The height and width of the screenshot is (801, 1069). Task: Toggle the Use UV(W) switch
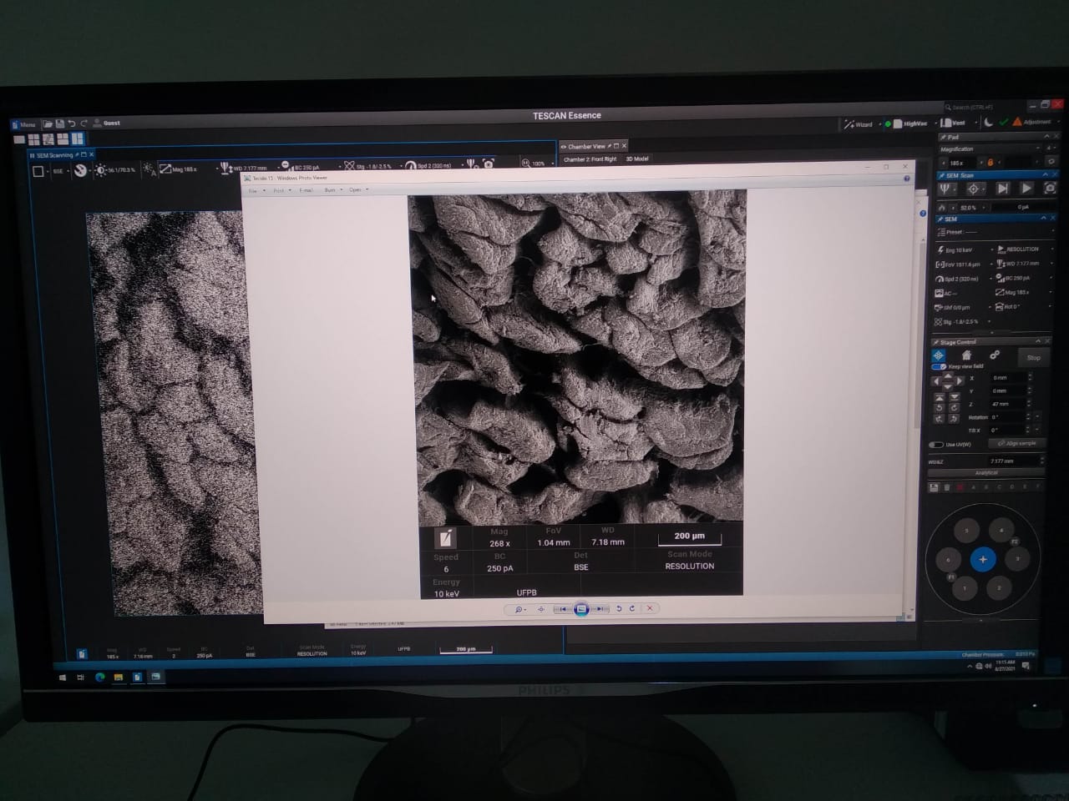point(936,444)
